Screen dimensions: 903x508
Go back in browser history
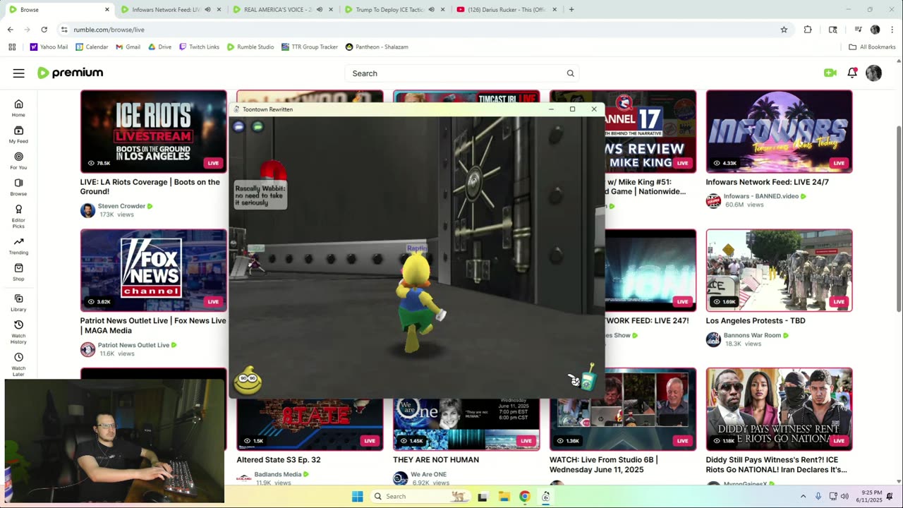(x=10, y=30)
